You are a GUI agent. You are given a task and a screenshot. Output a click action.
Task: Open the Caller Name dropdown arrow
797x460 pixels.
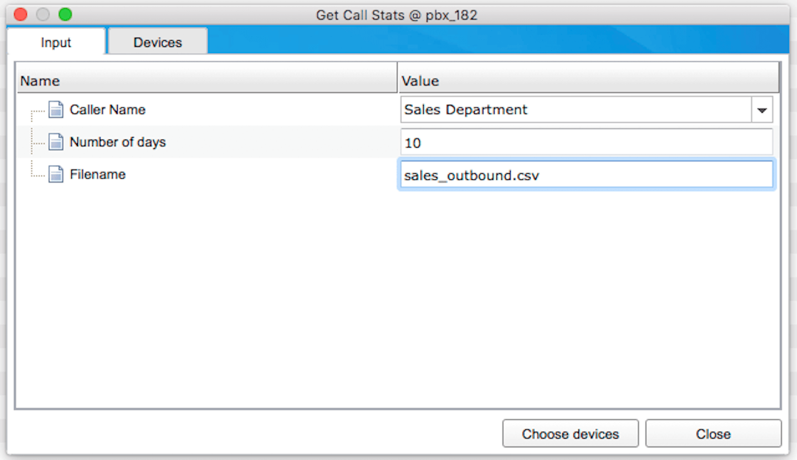coord(762,110)
